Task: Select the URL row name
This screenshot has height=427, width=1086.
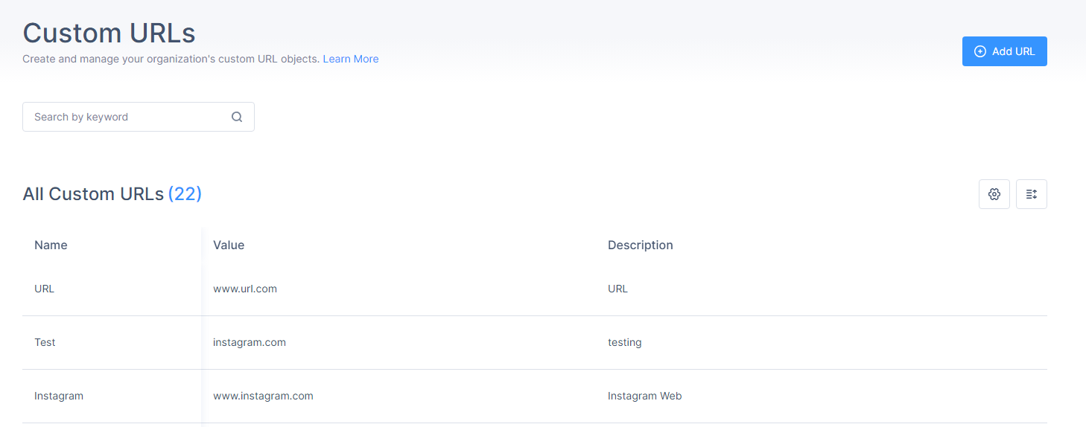Action: pos(44,289)
